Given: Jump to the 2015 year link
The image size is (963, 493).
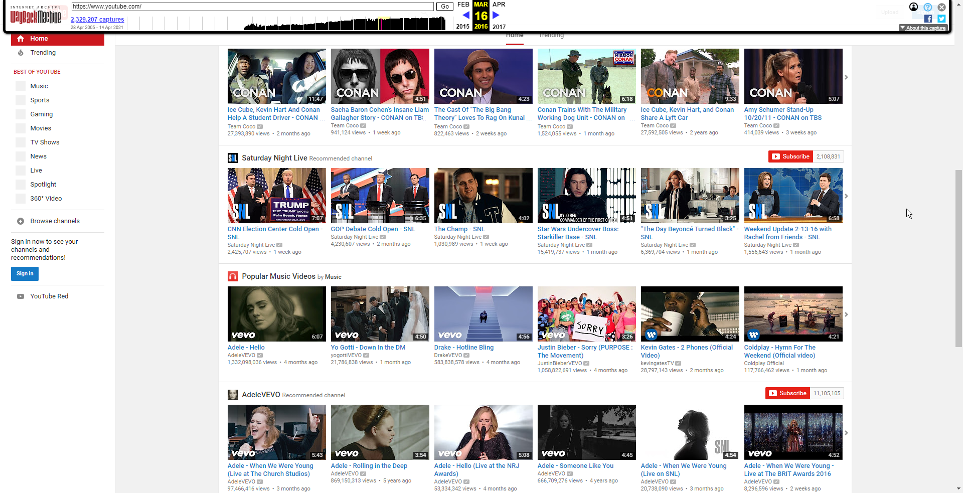Looking at the screenshot, I should coord(463,27).
